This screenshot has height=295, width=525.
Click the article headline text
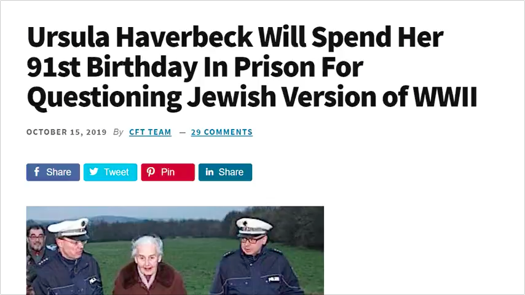pyautogui.click(x=252, y=67)
